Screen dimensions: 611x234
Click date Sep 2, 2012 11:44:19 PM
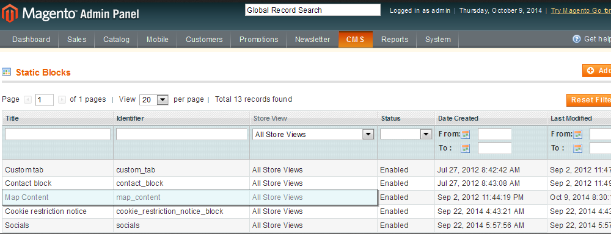480,197
